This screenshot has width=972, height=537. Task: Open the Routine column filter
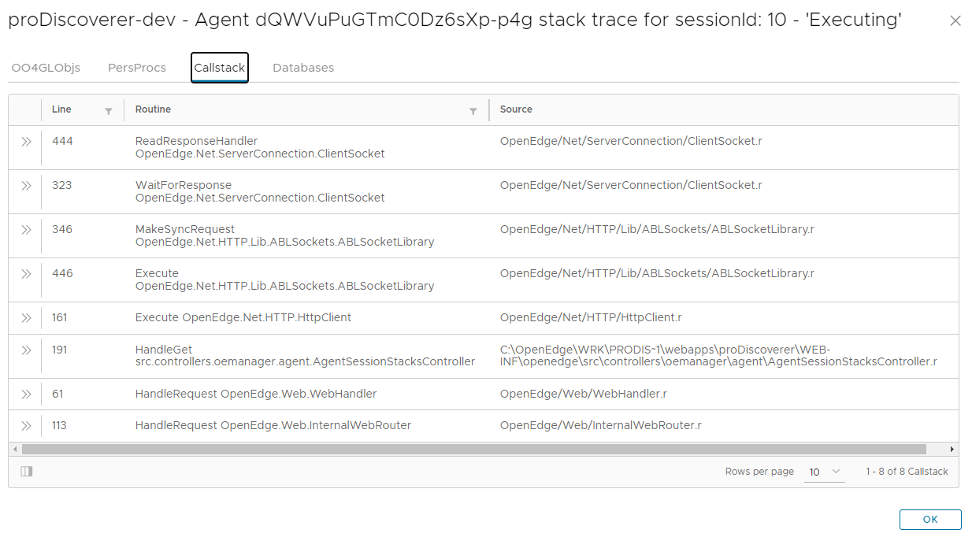[x=473, y=111]
